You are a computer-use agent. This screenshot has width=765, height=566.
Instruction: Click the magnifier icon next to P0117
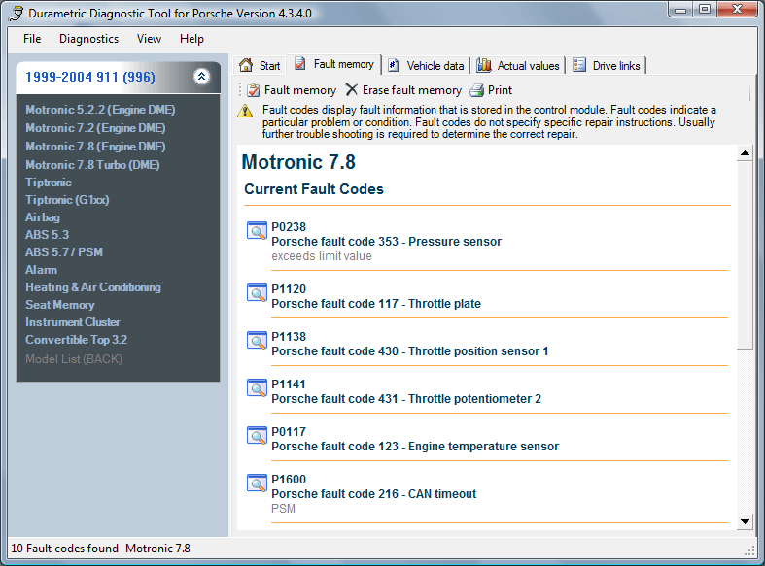(257, 435)
